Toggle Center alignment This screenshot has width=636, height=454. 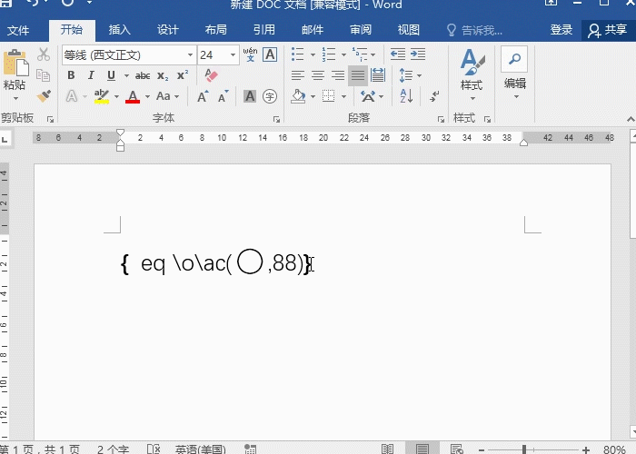[x=318, y=75]
